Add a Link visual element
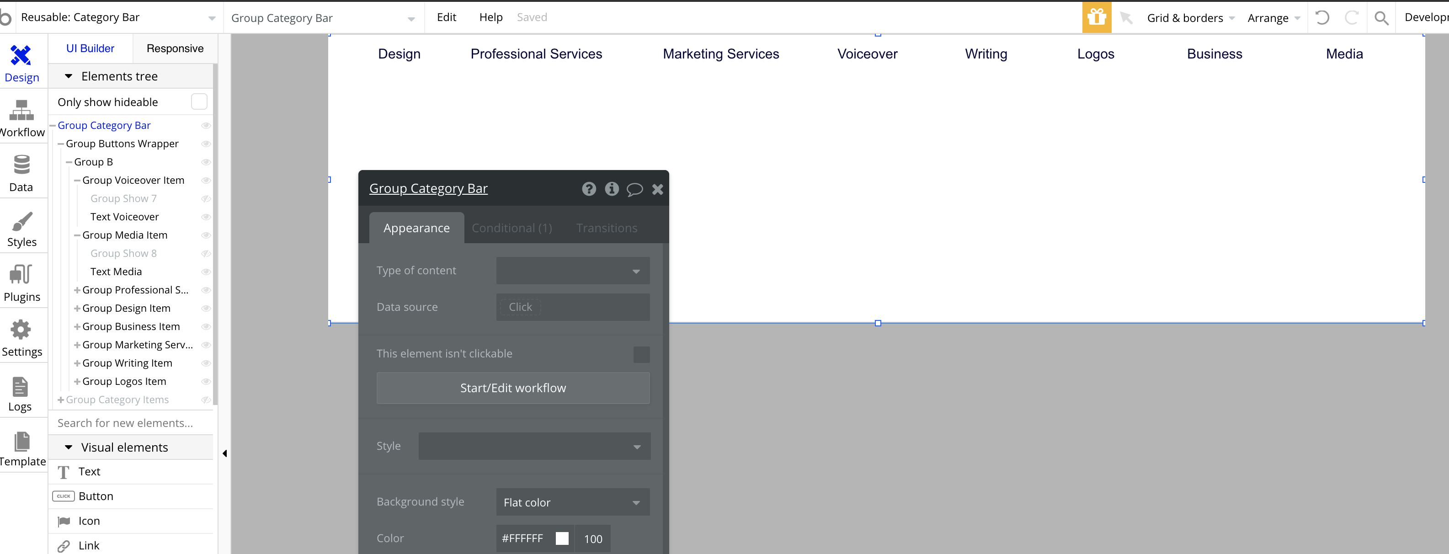Screen dimensions: 1449x554 click(x=131, y=545)
